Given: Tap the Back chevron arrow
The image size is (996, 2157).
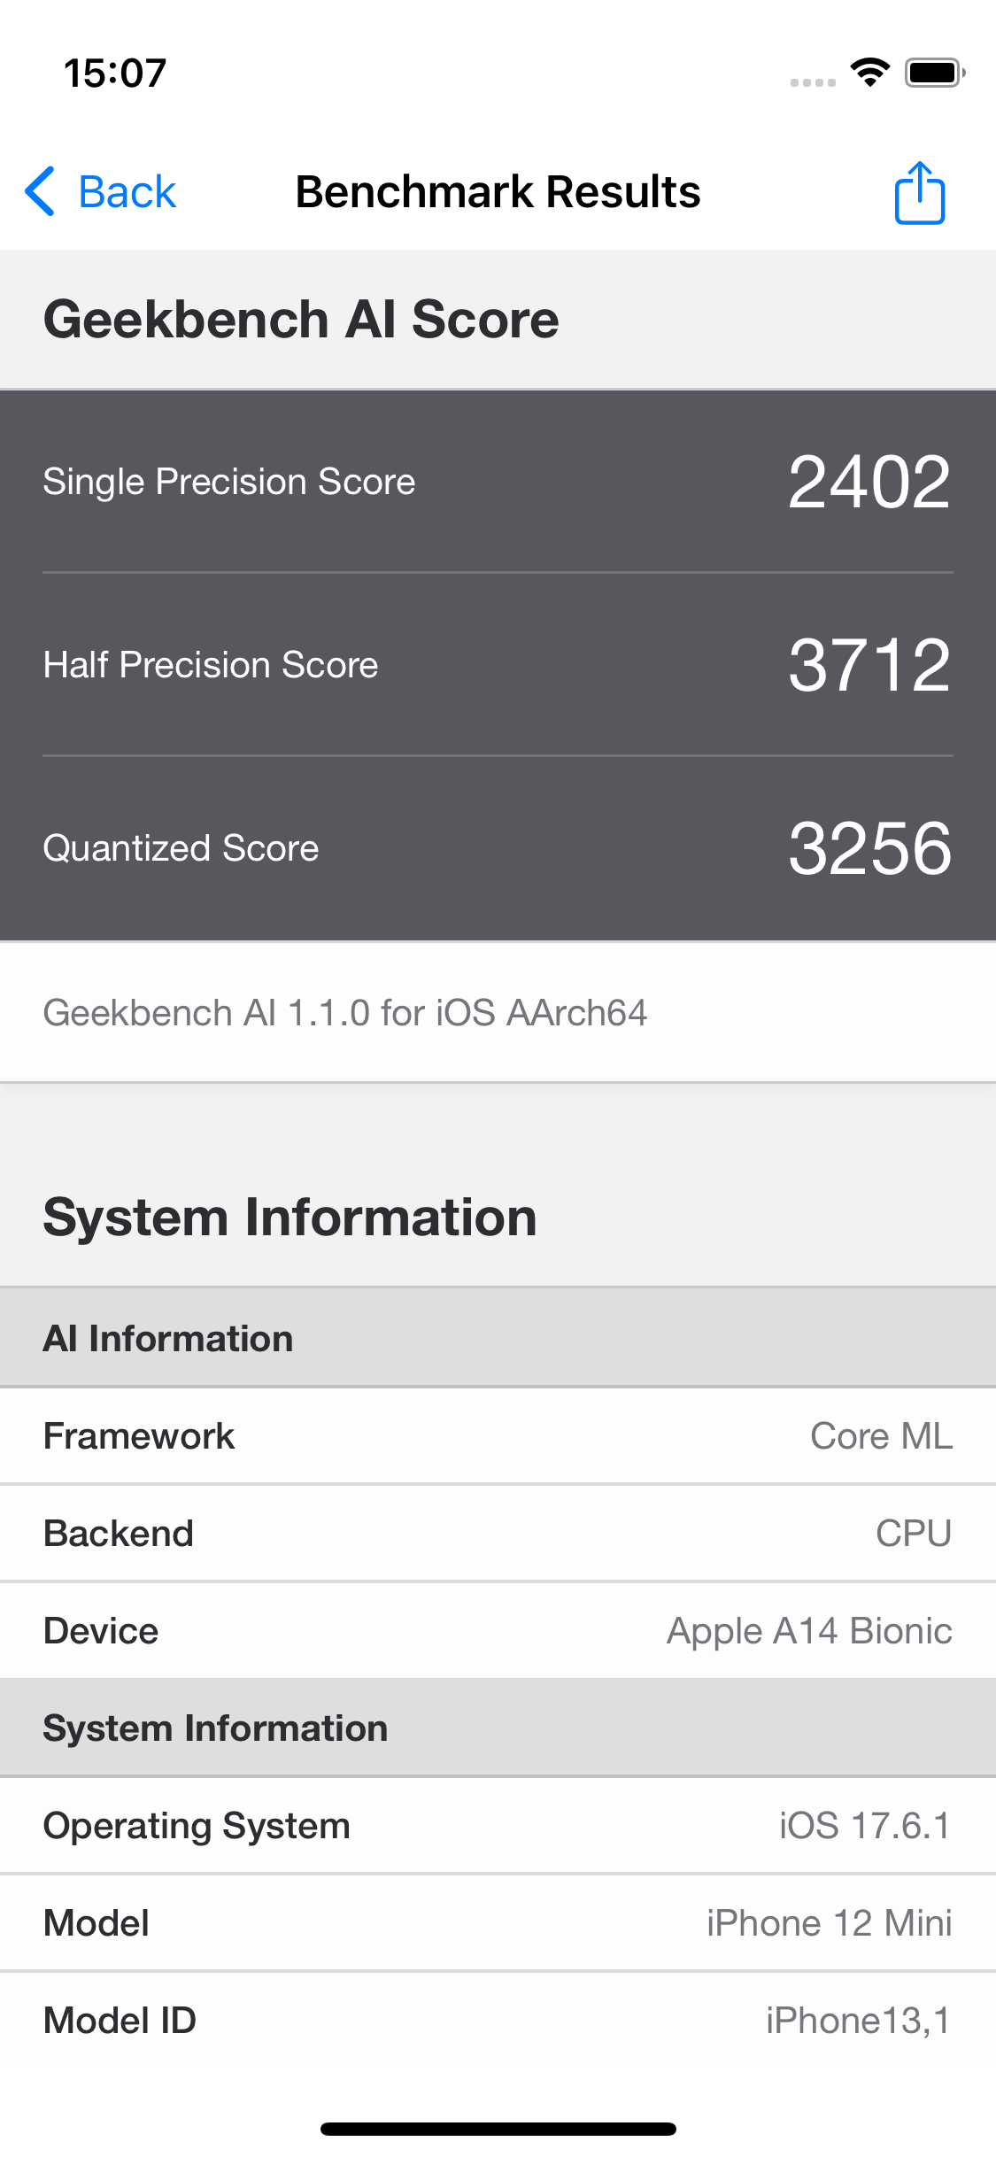Looking at the screenshot, I should pyautogui.click(x=41, y=191).
